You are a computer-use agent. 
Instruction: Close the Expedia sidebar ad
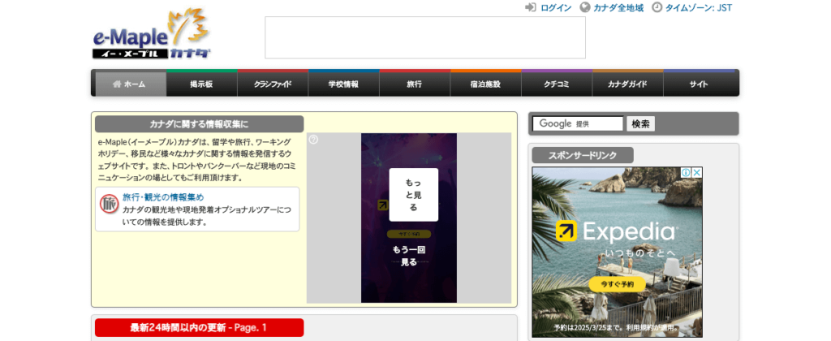[x=697, y=172]
